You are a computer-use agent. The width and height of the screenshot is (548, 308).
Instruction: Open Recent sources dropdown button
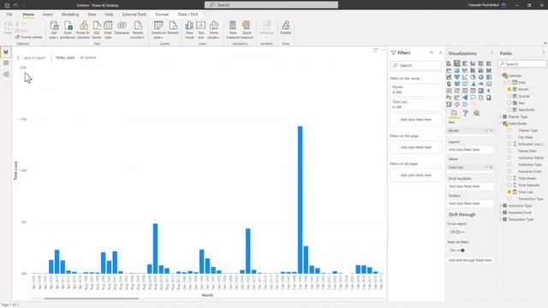pyautogui.click(x=137, y=30)
